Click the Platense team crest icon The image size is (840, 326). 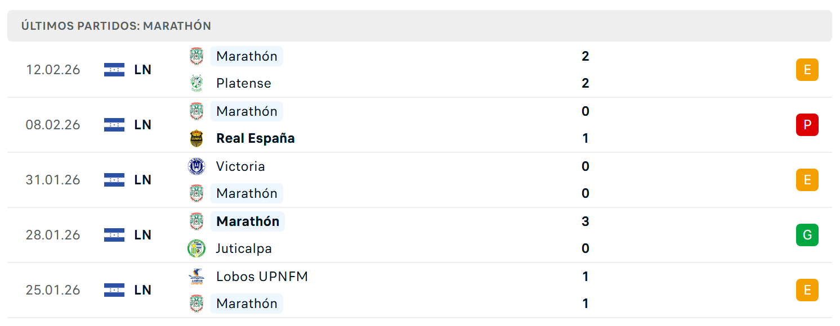click(x=196, y=83)
